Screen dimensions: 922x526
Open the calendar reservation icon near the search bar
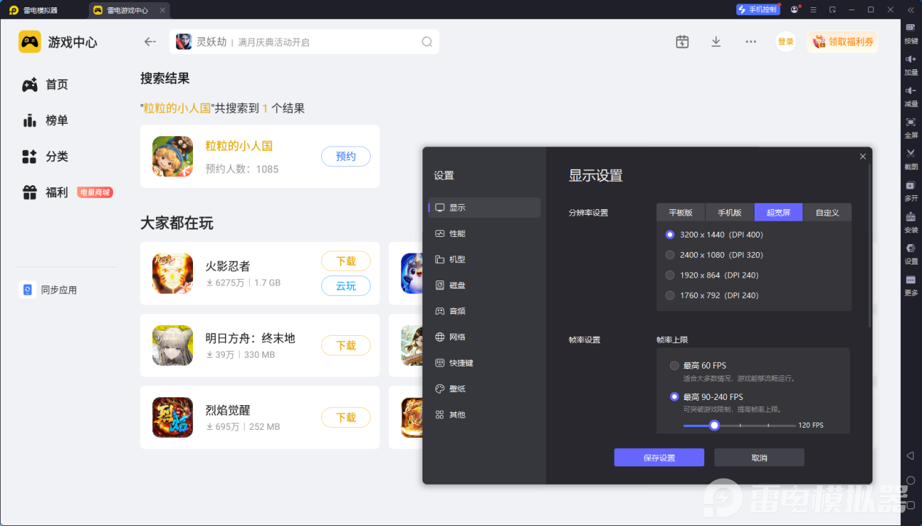(x=682, y=42)
